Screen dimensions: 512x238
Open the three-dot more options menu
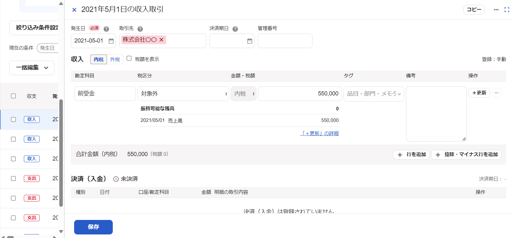point(496,10)
